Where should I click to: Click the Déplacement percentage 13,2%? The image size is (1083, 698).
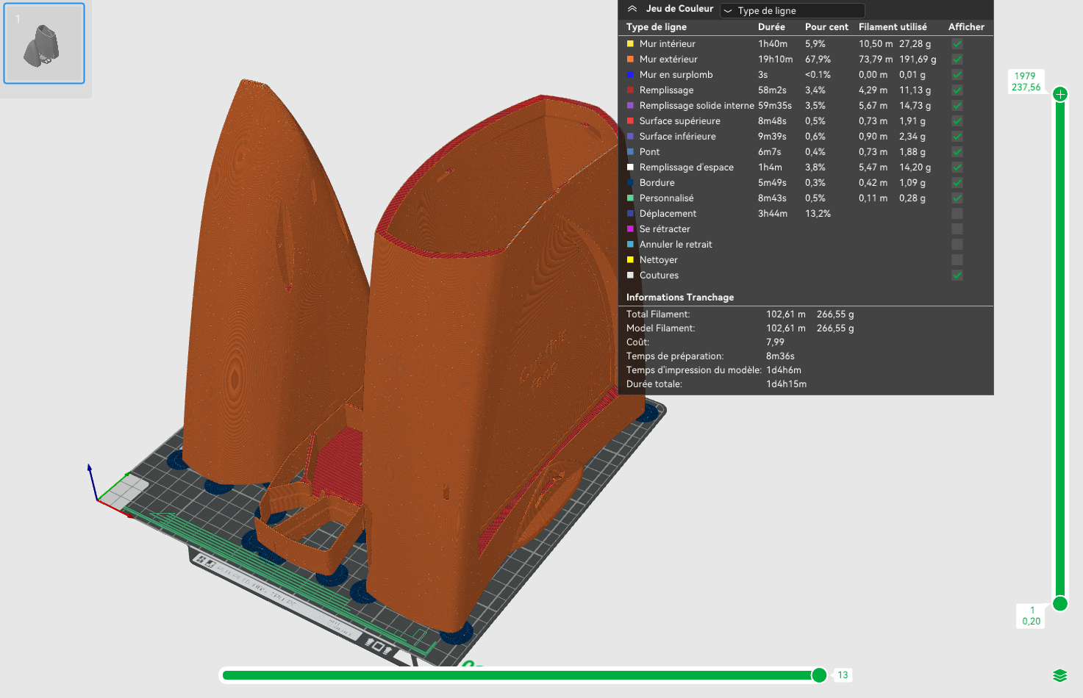[818, 214]
